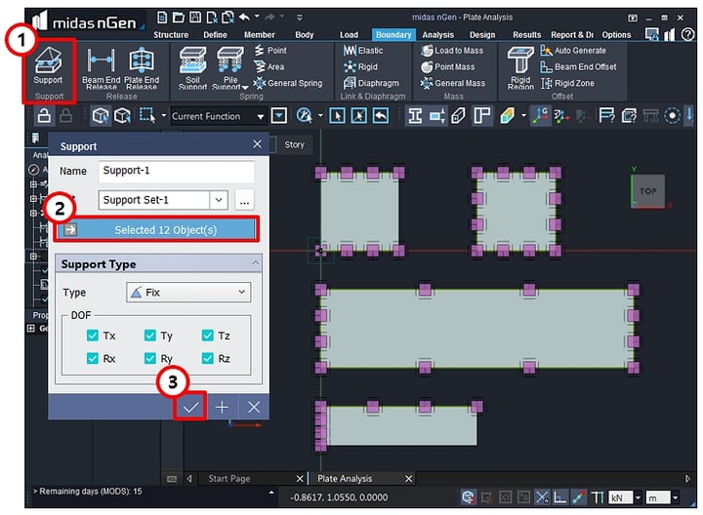
Task: Open the General Spring tool
Action: [287, 83]
